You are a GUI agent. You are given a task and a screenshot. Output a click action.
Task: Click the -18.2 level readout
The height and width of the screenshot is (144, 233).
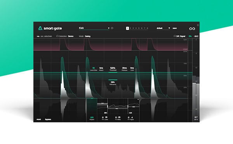coord(196,36)
